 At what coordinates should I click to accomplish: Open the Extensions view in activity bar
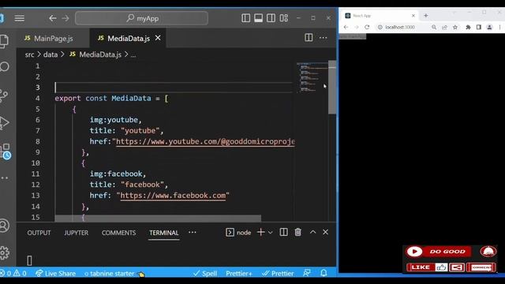pos(6,151)
